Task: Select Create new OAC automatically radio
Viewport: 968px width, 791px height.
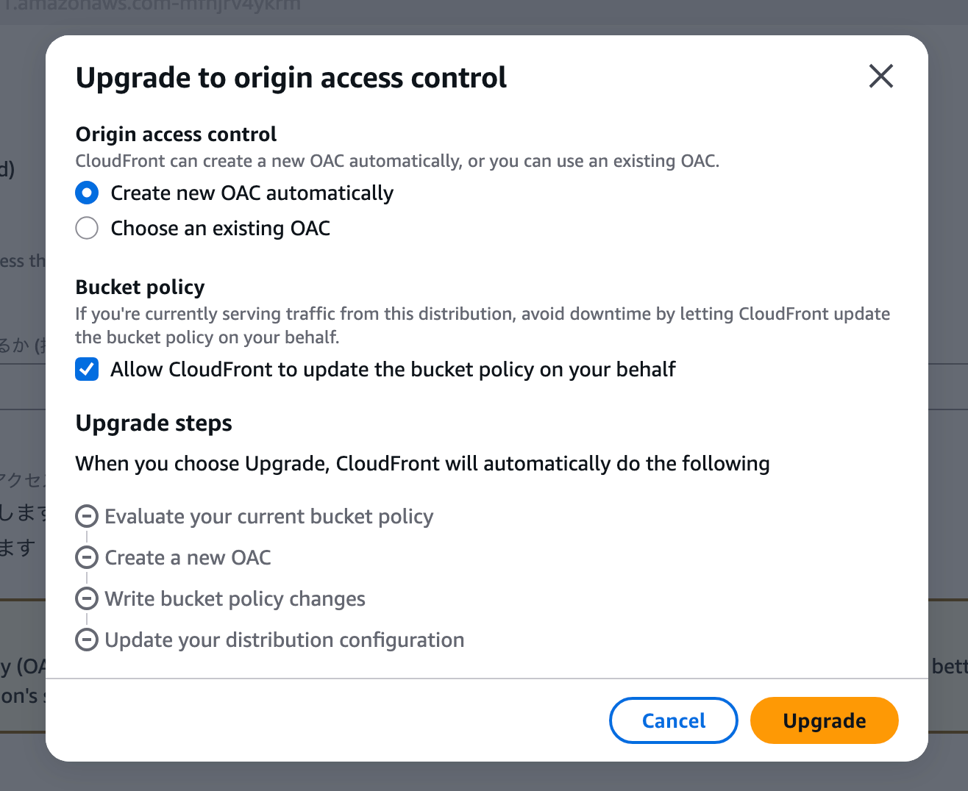Action: point(87,193)
